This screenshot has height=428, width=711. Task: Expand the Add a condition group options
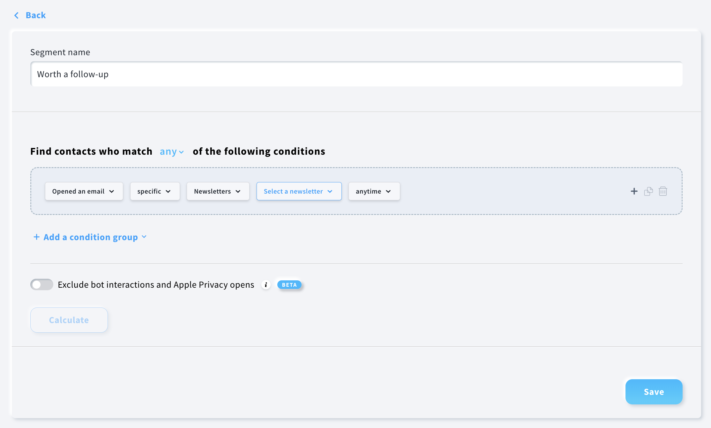pos(144,237)
